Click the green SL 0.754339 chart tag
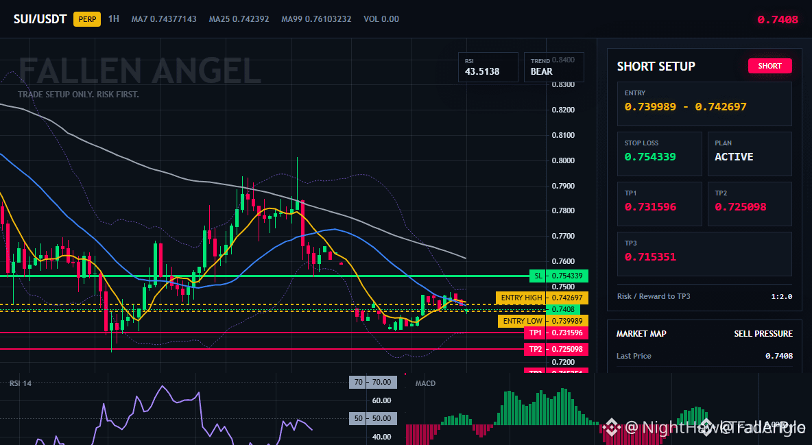The image size is (812, 445). (559, 276)
